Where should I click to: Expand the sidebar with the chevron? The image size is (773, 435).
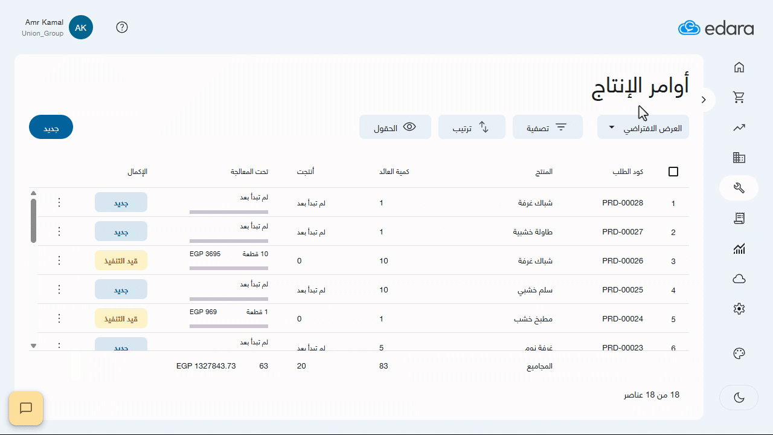(x=704, y=100)
